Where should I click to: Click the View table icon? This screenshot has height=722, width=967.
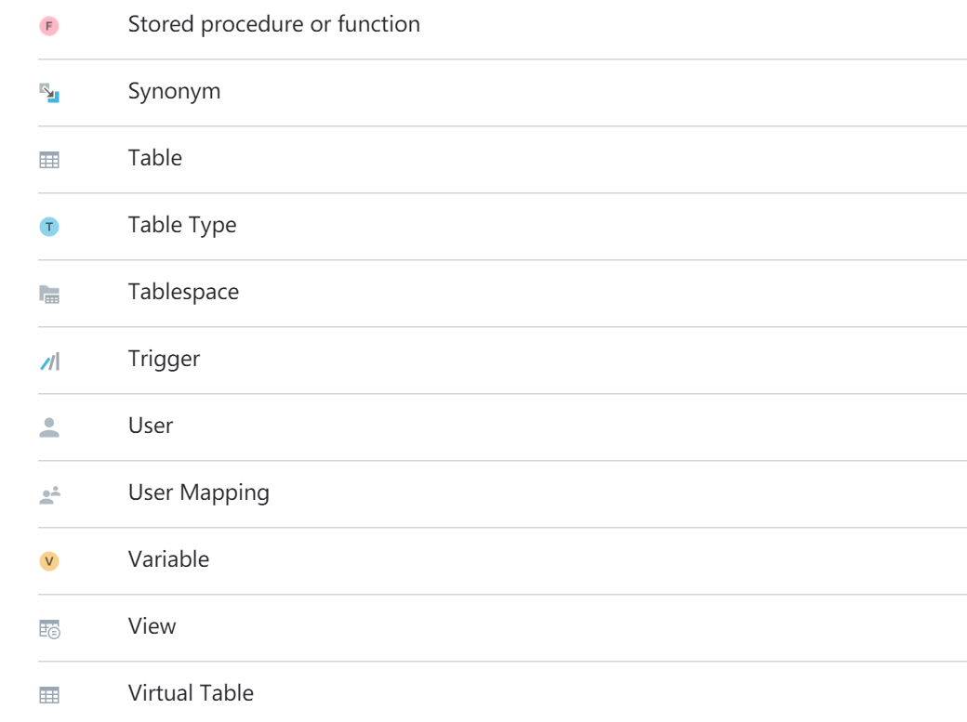(x=50, y=629)
